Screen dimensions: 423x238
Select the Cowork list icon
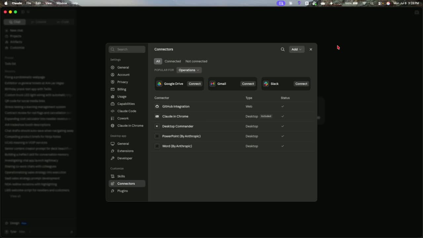[113, 118]
